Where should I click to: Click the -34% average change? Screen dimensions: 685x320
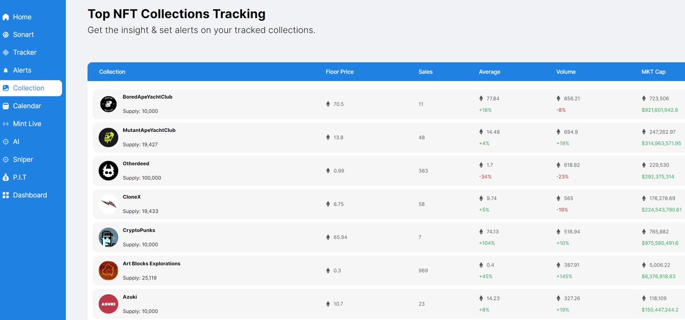485,176
